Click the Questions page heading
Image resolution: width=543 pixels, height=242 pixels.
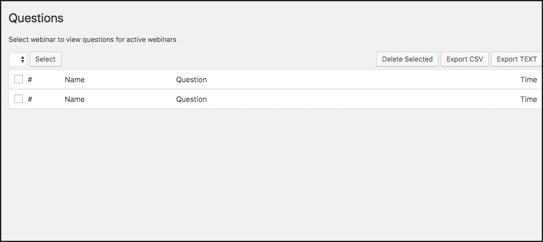point(36,18)
